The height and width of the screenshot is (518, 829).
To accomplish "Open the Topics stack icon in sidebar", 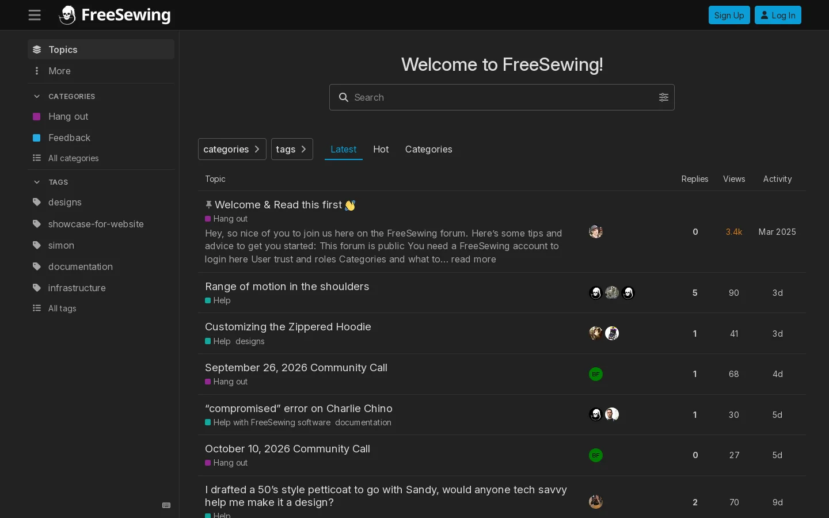I will tap(37, 49).
